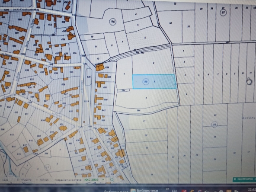The image size is (256, 192).
Task: Open Библиотеки from the taskbar
Action: point(144,190)
